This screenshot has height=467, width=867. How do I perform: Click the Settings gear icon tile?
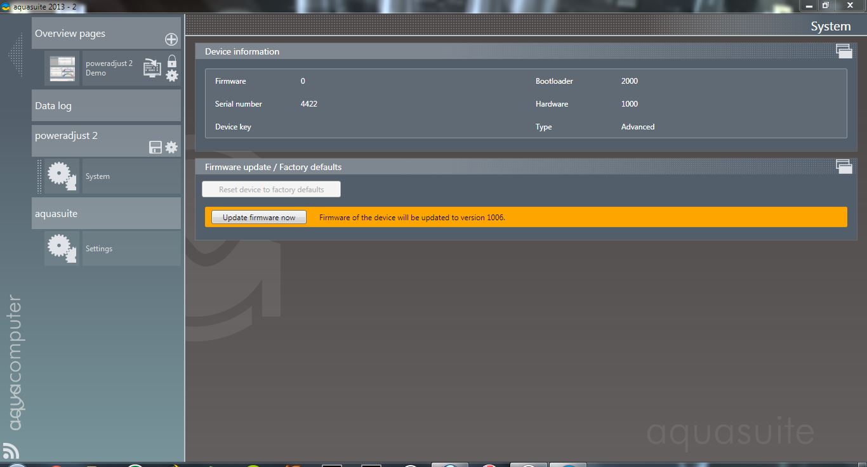62,248
